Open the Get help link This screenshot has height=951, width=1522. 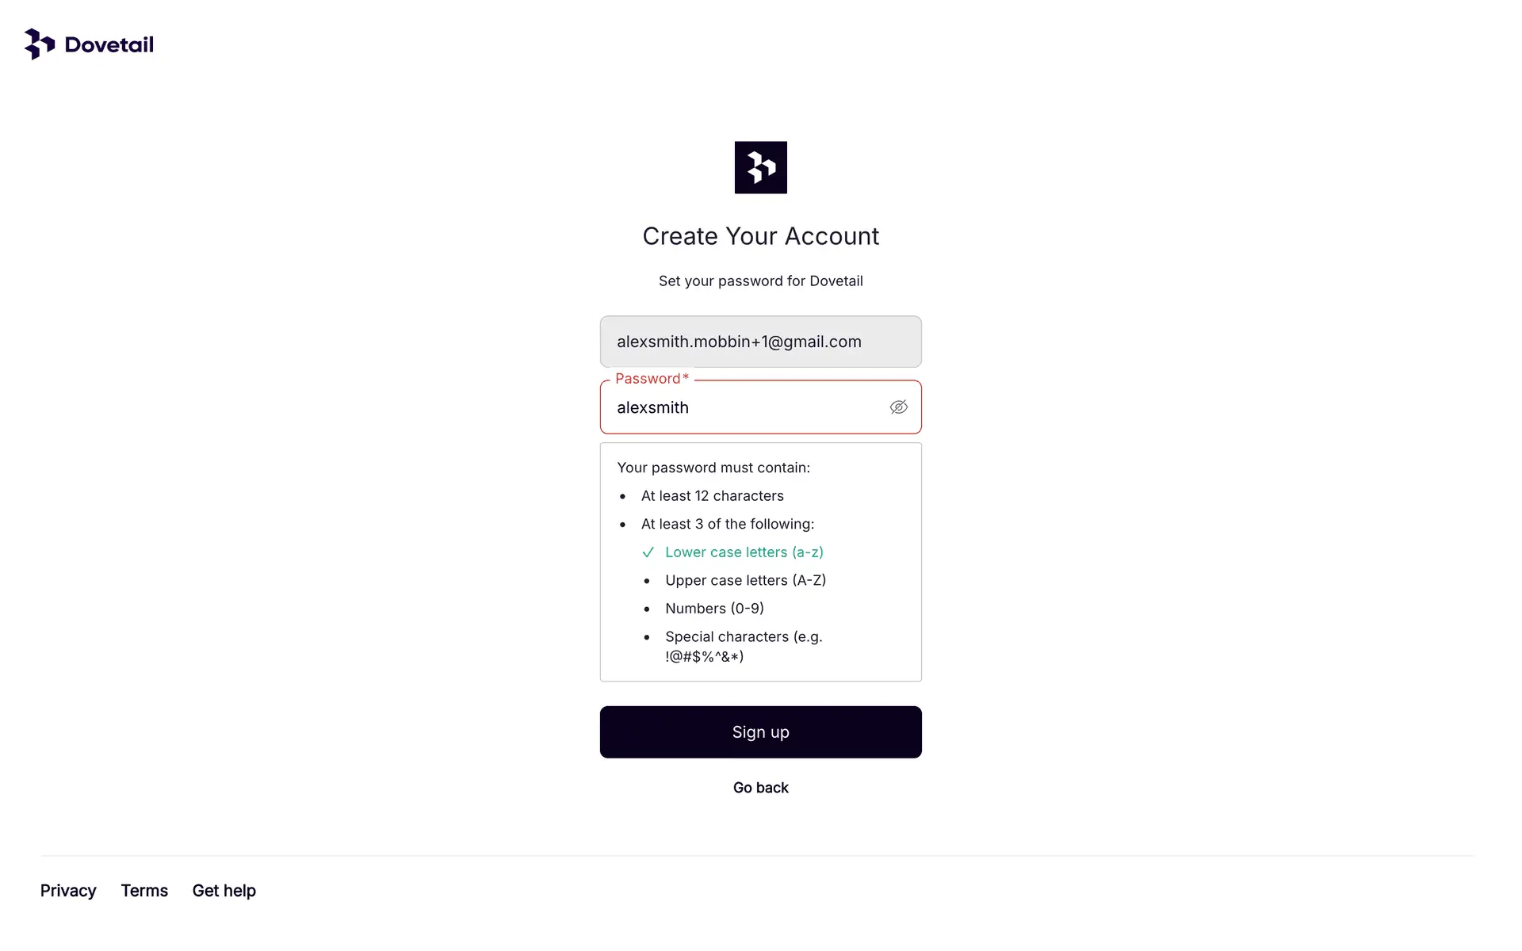pos(224,891)
